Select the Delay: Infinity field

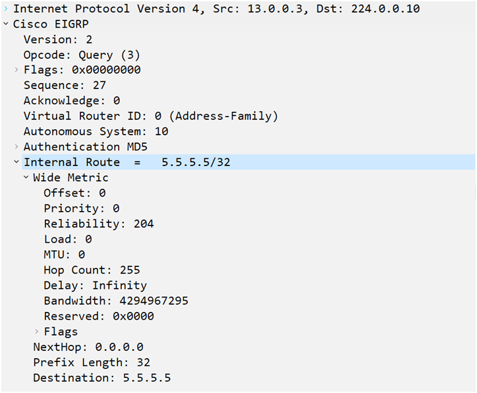[96, 286]
